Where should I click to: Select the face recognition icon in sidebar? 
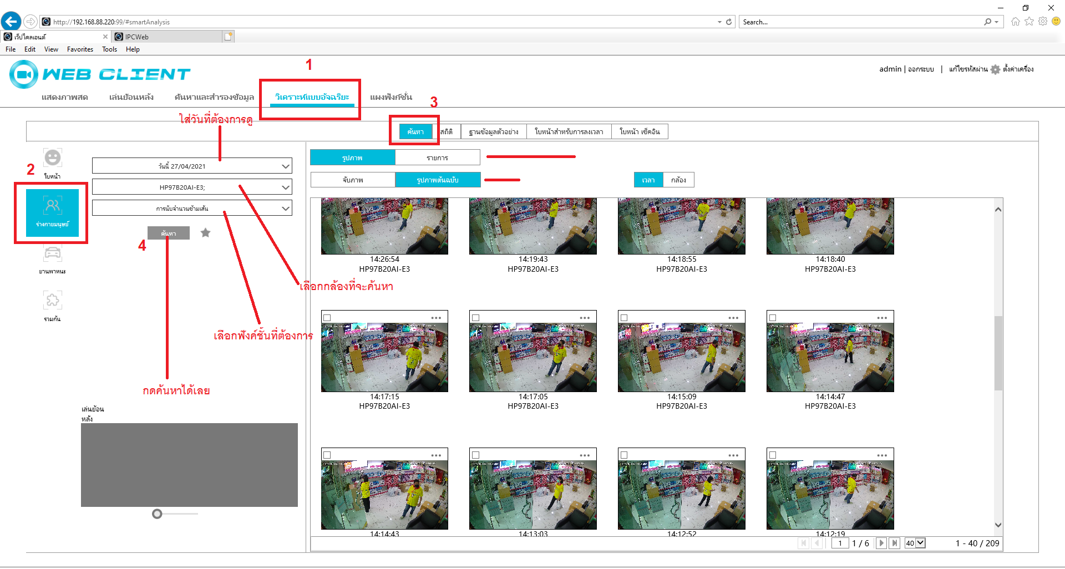(x=53, y=158)
